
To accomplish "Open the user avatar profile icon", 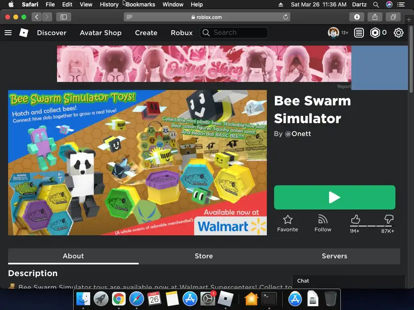I will [333, 33].
